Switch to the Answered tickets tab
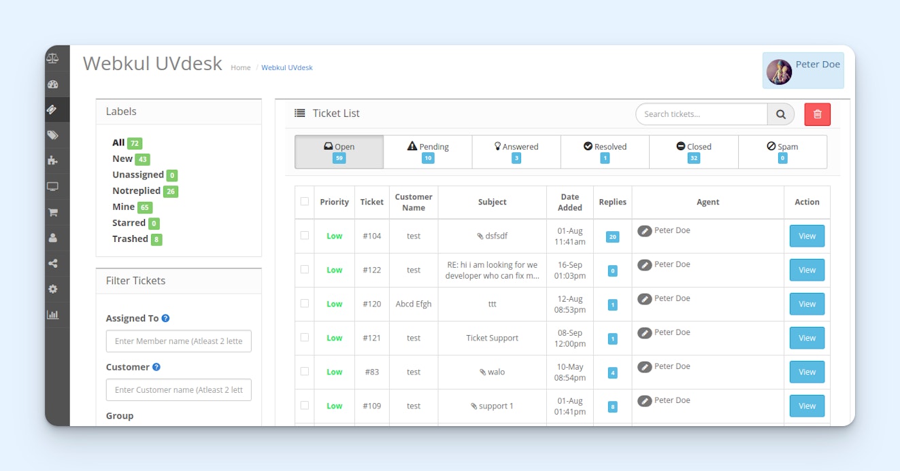900x471 pixels. coord(516,152)
